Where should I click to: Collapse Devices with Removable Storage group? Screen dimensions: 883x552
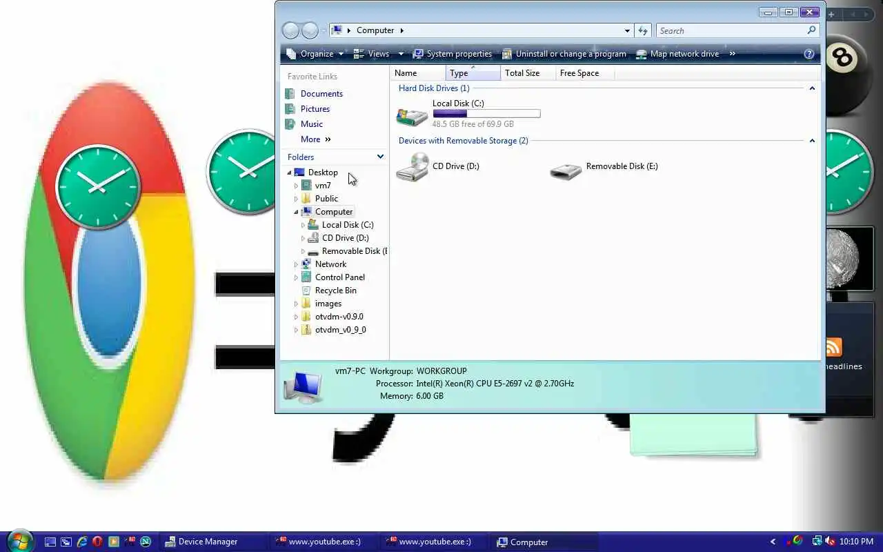812,141
